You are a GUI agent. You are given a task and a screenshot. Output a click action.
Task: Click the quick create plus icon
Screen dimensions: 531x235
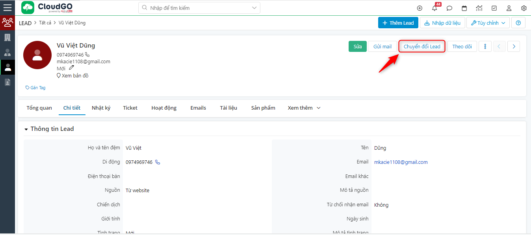[420, 8]
